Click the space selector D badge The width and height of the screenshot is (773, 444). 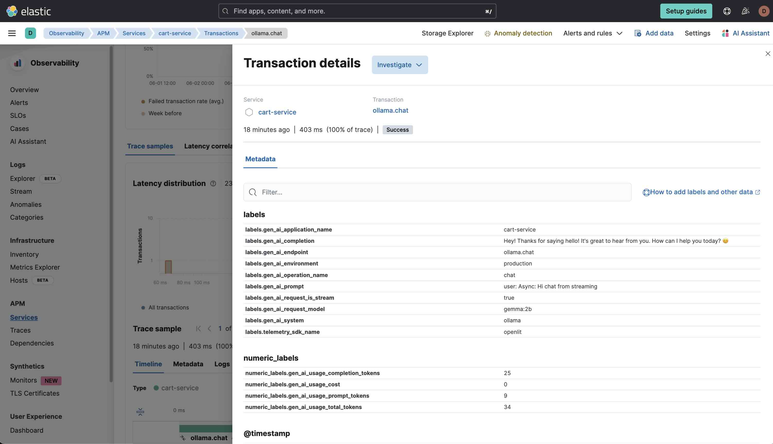(x=30, y=33)
